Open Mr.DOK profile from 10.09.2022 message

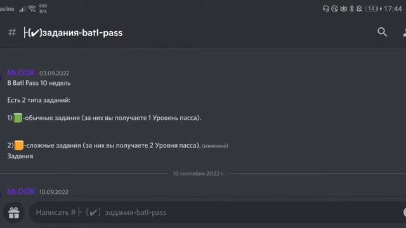pos(21,191)
